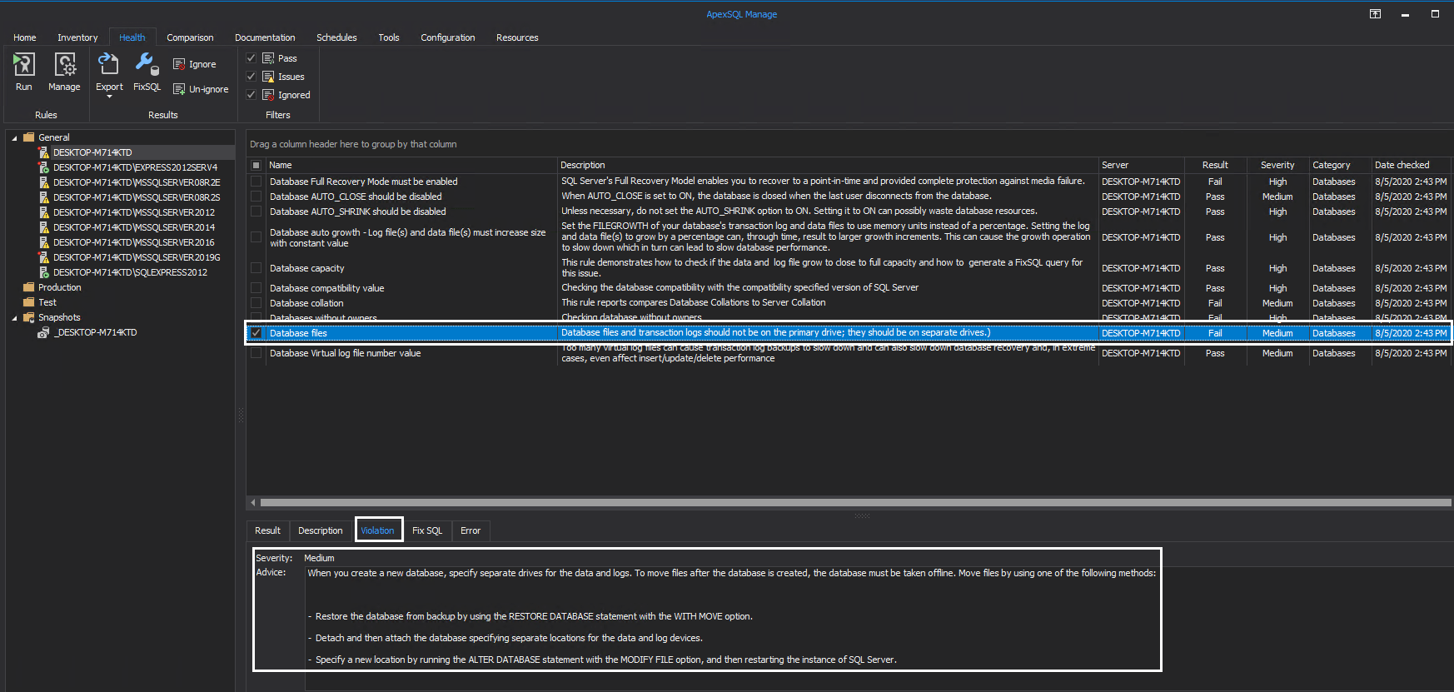
Task: Toggle the select-all checkbox in grid header
Action: tap(256, 165)
